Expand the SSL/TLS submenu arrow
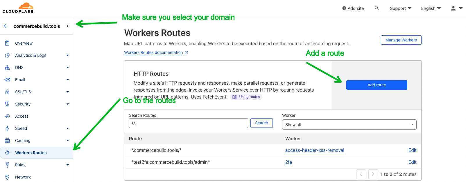Viewport: 466px width, 182px height. (68, 92)
